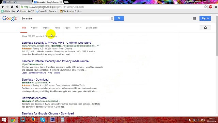Activate voice search microphone
The width and height of the screenshot is (218, 123).
112,18
